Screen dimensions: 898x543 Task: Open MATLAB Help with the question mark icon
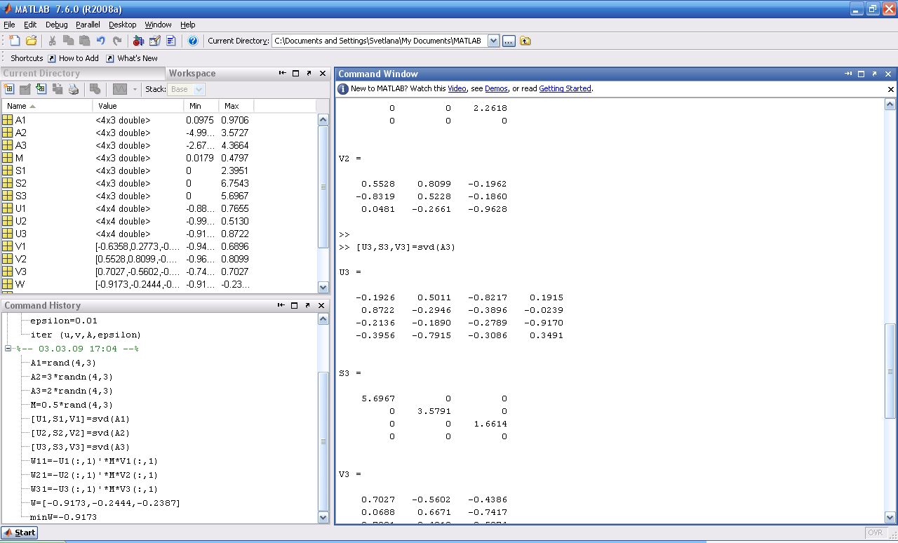(193, 41)
